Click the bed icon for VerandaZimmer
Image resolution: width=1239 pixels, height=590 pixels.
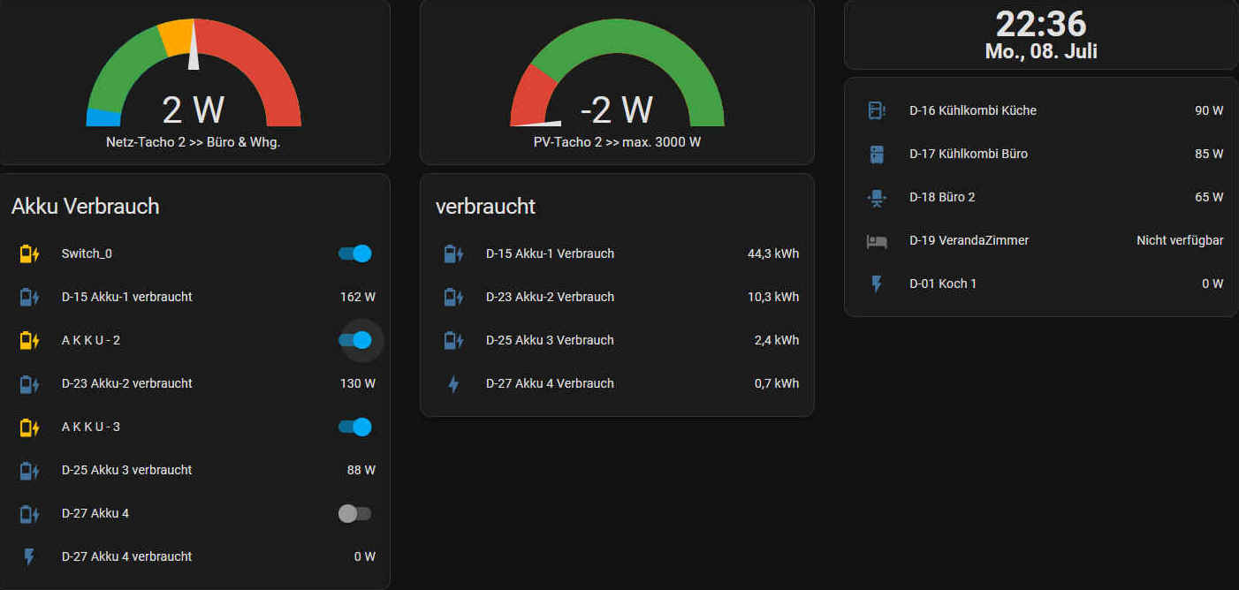[x=876, y=240]
